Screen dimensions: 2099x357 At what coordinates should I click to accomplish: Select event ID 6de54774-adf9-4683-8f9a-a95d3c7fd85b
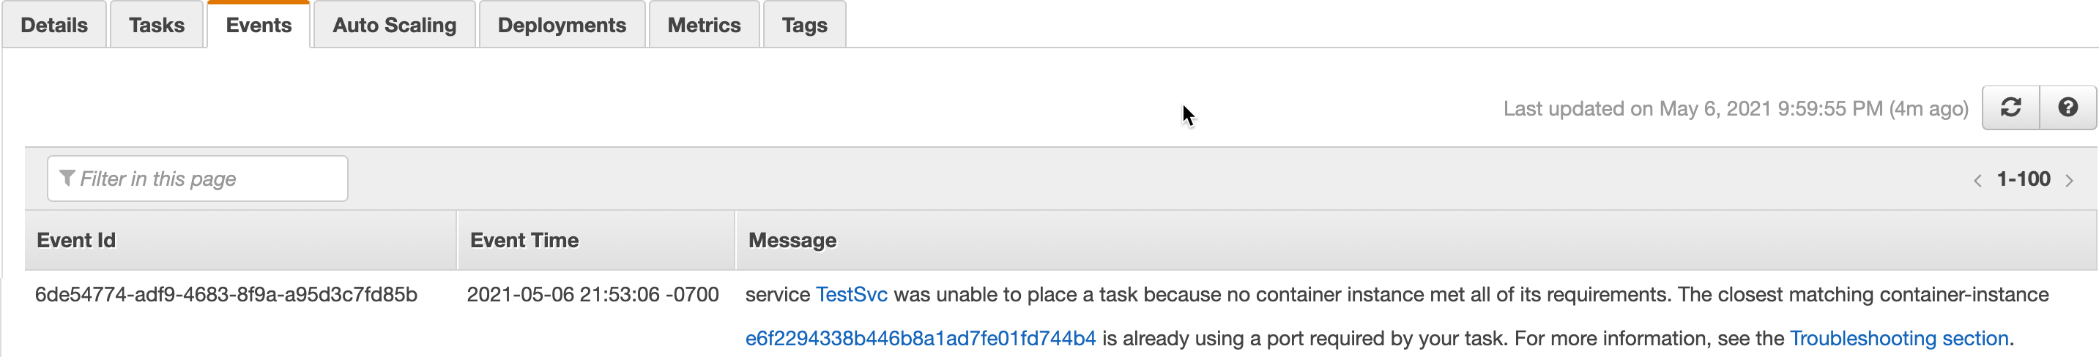[226, 294]
